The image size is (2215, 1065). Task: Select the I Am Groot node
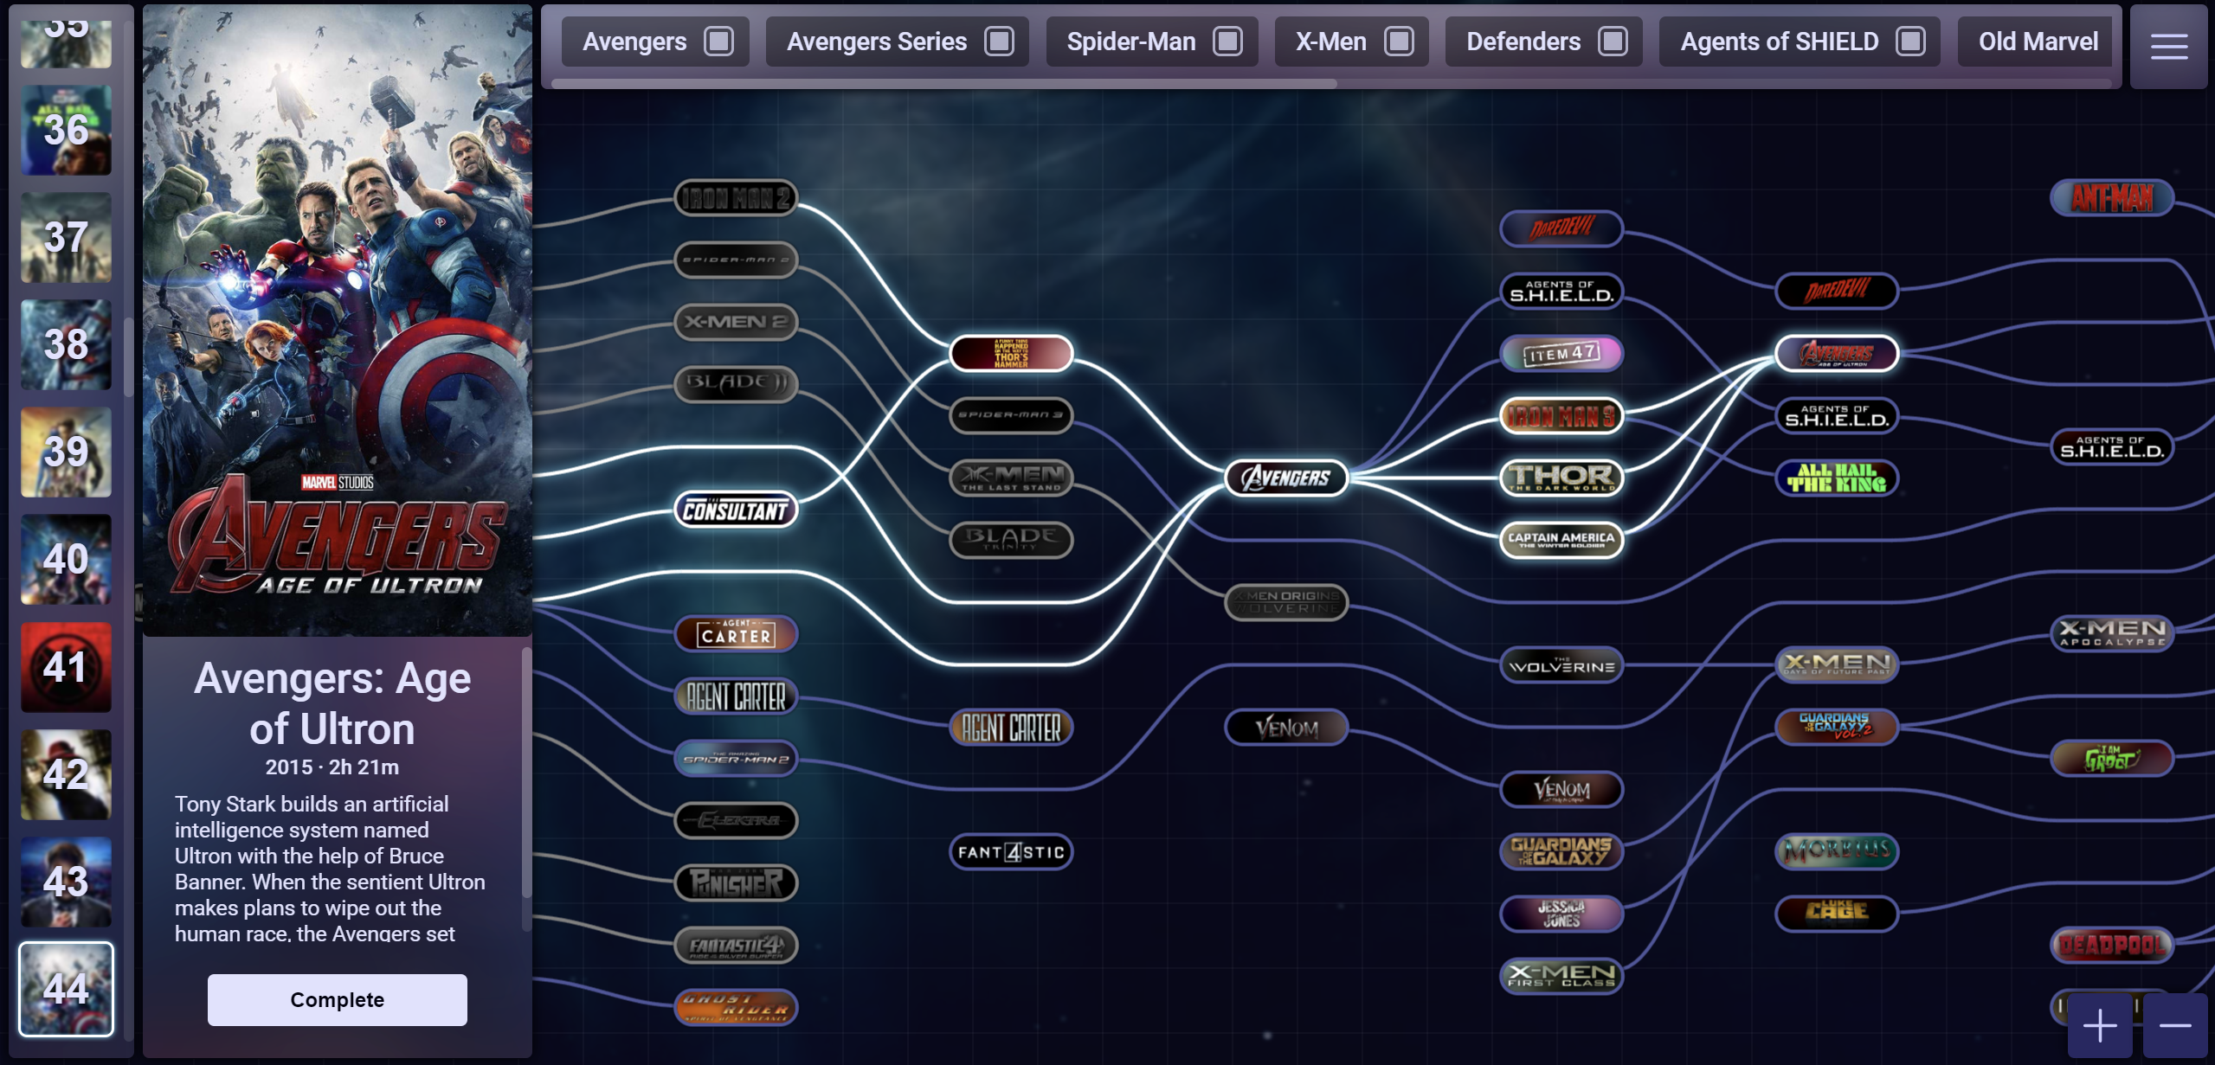click(x=2112, y=759)
